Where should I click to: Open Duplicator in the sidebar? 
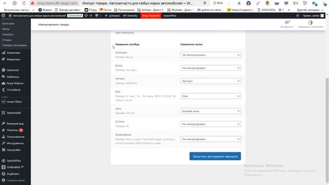coord(13,174)
